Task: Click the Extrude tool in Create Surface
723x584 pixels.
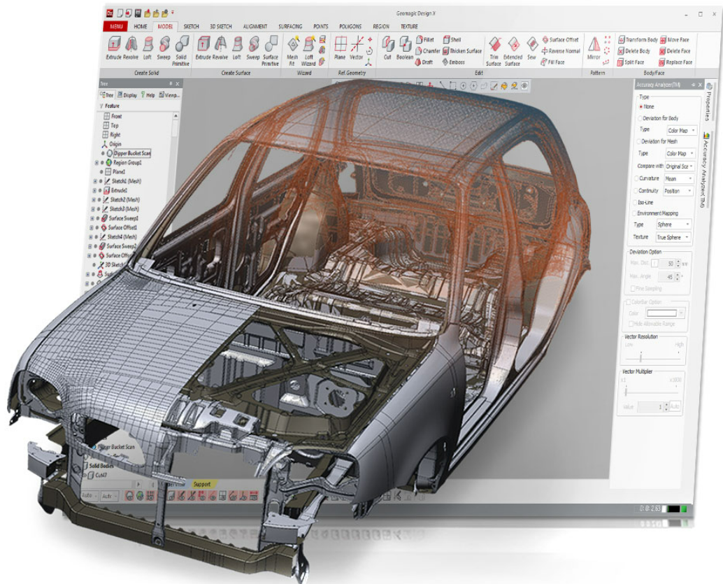Action: point(203,48)
